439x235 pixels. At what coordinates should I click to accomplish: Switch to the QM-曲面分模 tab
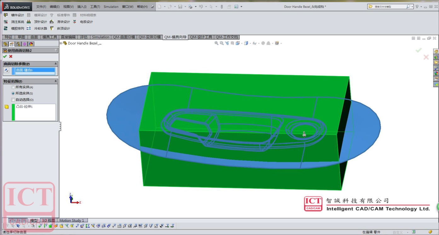coord(124,37)
